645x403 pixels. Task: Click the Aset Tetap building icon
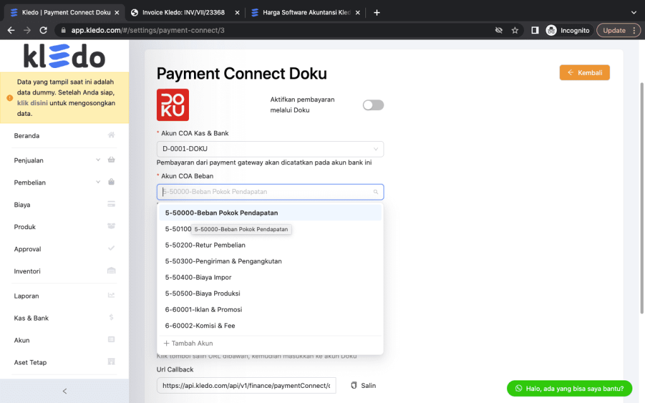(x=111, y=362)
